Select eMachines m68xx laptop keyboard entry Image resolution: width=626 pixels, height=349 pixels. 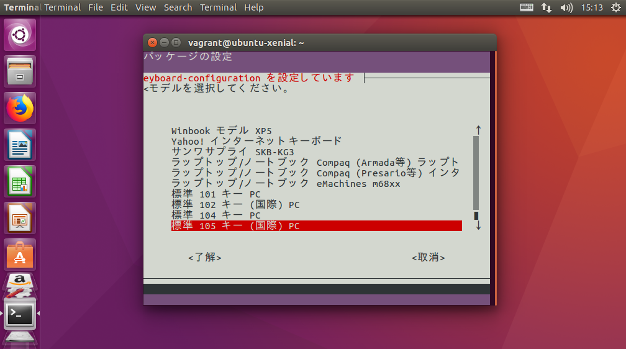pyautogui.click(x=317, y=183)
